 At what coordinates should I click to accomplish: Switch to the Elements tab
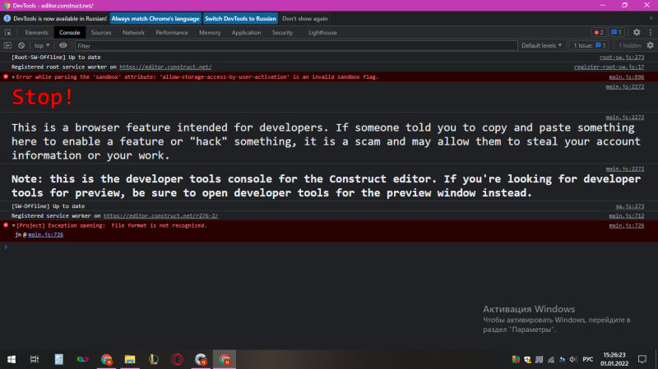pyautogui.click(x=36, y=32)
